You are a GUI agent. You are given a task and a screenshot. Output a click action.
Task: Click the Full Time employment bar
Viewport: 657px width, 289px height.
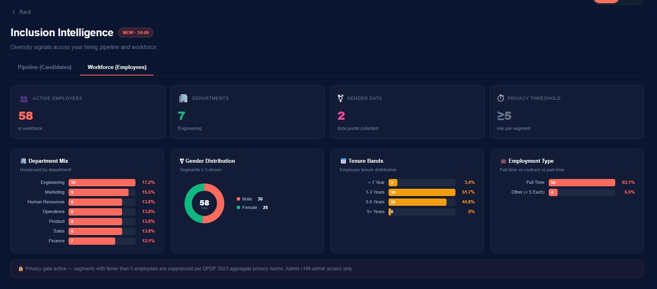[582, 183]
